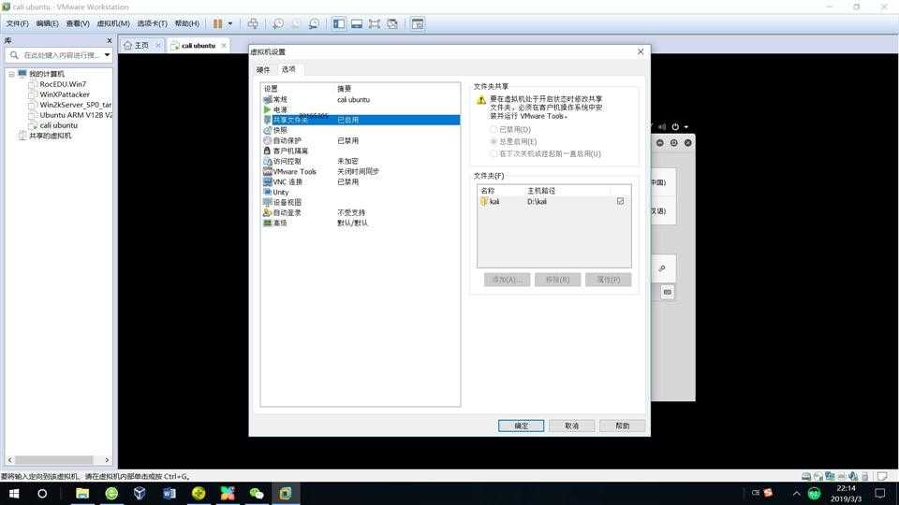Image resolution: width=899 pixels, height=505 pixels.
Task: Select the kali shared folder entry
Action: (553, 202)
